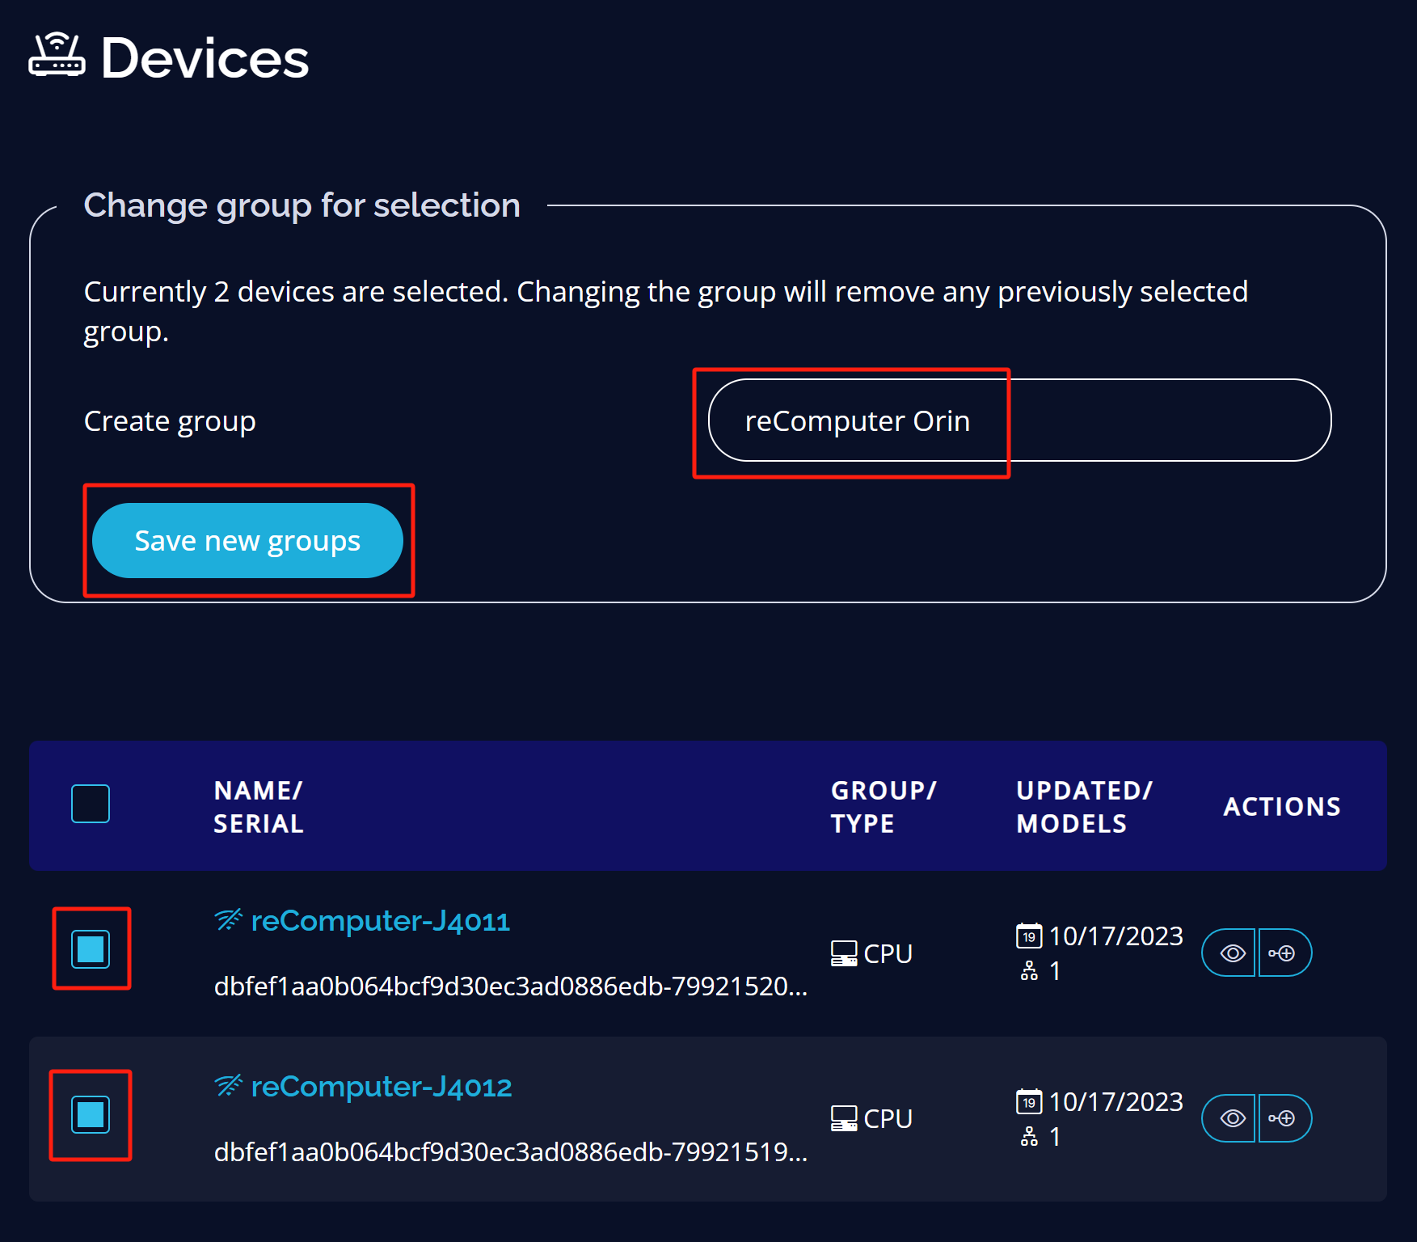Click CPU computer icon in reComputer-J4011 row
The height and width of the screenshot is (1242, 1417).
point(844,953)
